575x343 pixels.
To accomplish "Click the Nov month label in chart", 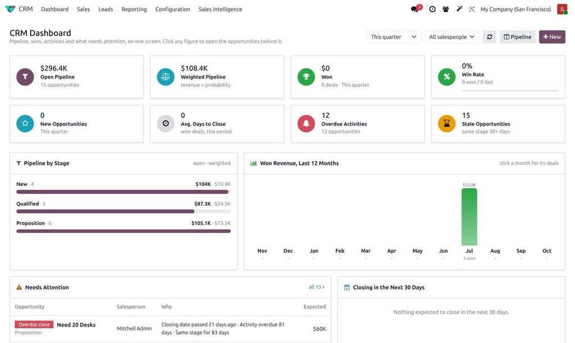I will click(262, 250).
